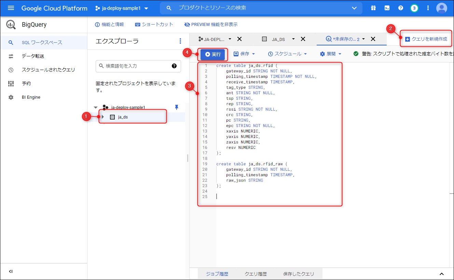This screenshot has width=454, height=280.
Task: Open notifications badge showing 3
Action: pos(414,8)
